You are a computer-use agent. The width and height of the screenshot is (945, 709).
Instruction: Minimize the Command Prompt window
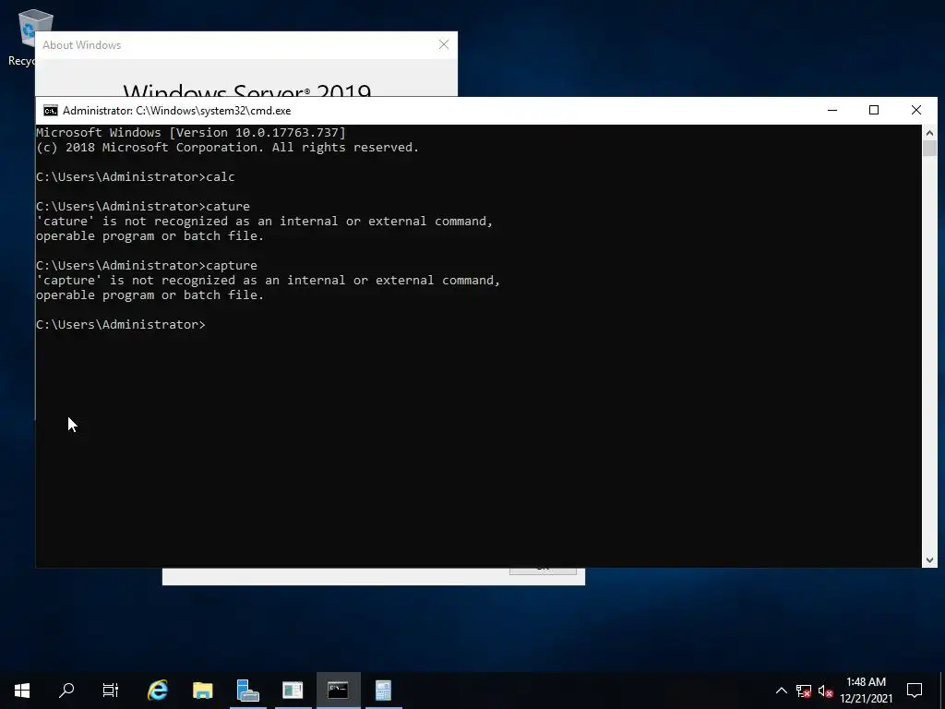(832, 111)
